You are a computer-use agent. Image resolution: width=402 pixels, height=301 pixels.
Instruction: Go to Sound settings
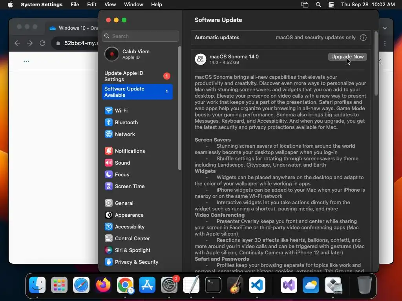(x=137, y=163)
